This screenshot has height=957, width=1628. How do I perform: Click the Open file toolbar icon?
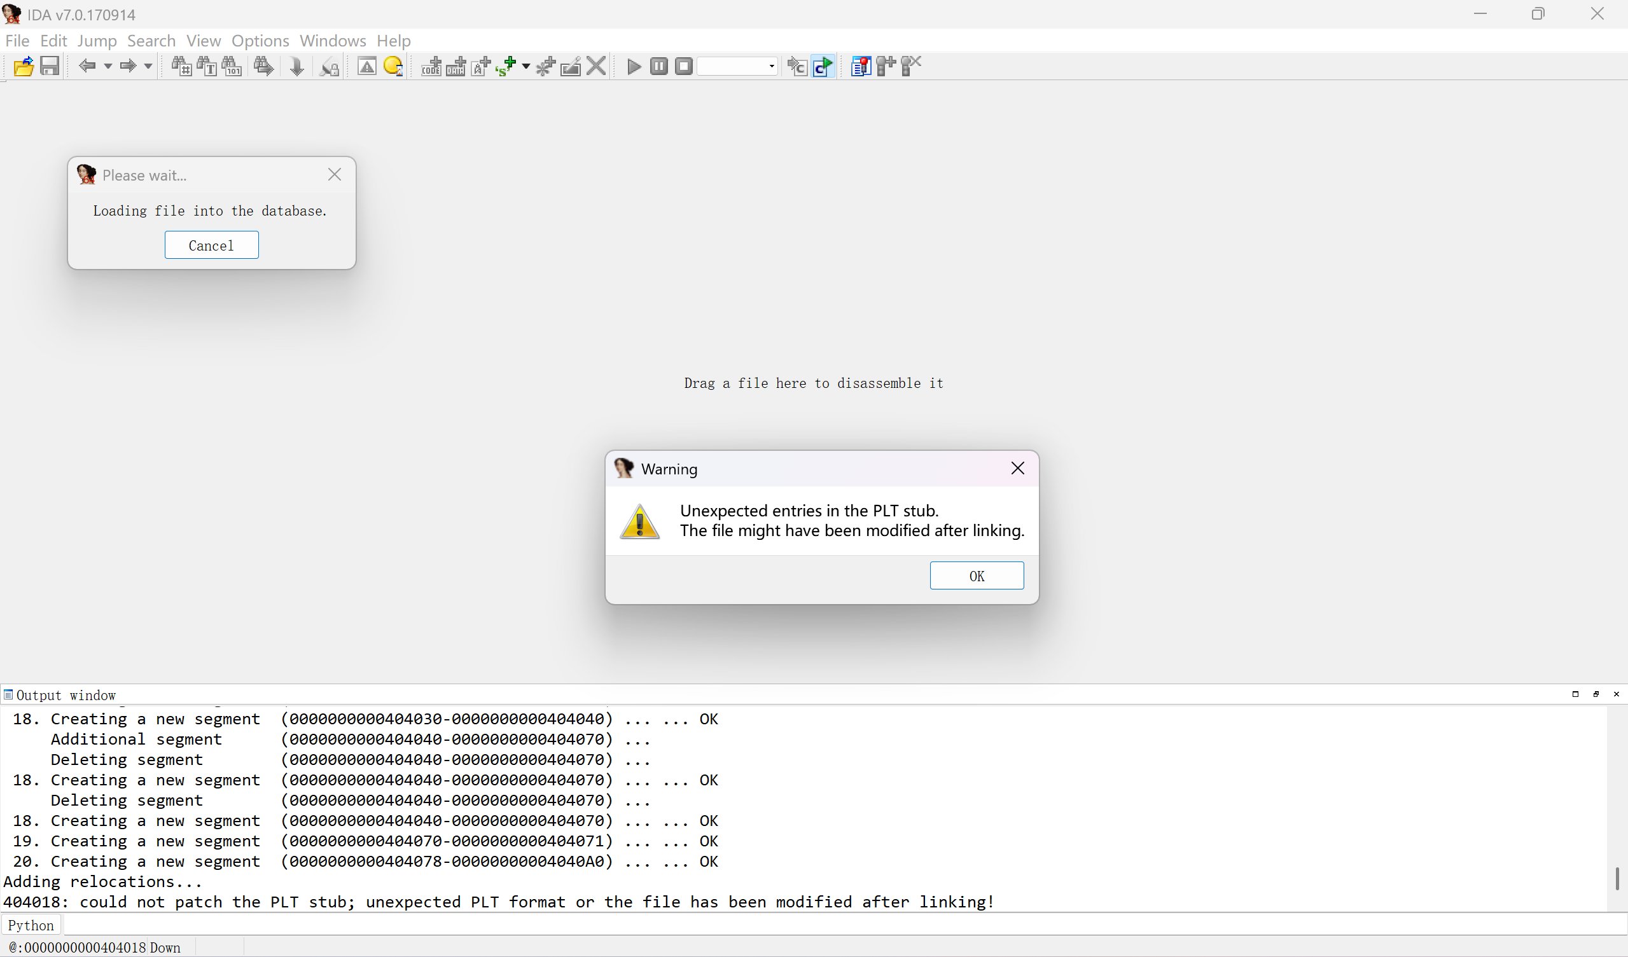pos(24,66)
